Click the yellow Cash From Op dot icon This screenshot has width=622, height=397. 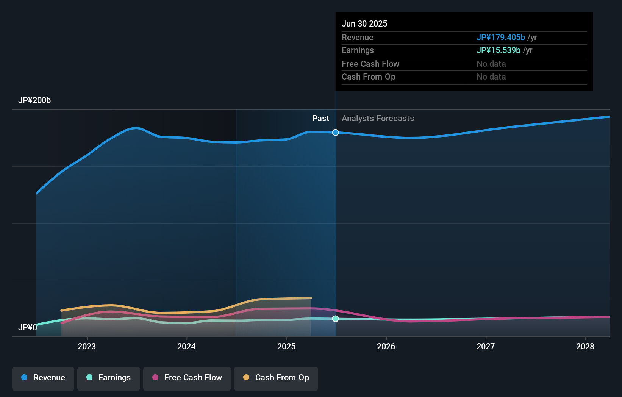(x=247, y=378)
